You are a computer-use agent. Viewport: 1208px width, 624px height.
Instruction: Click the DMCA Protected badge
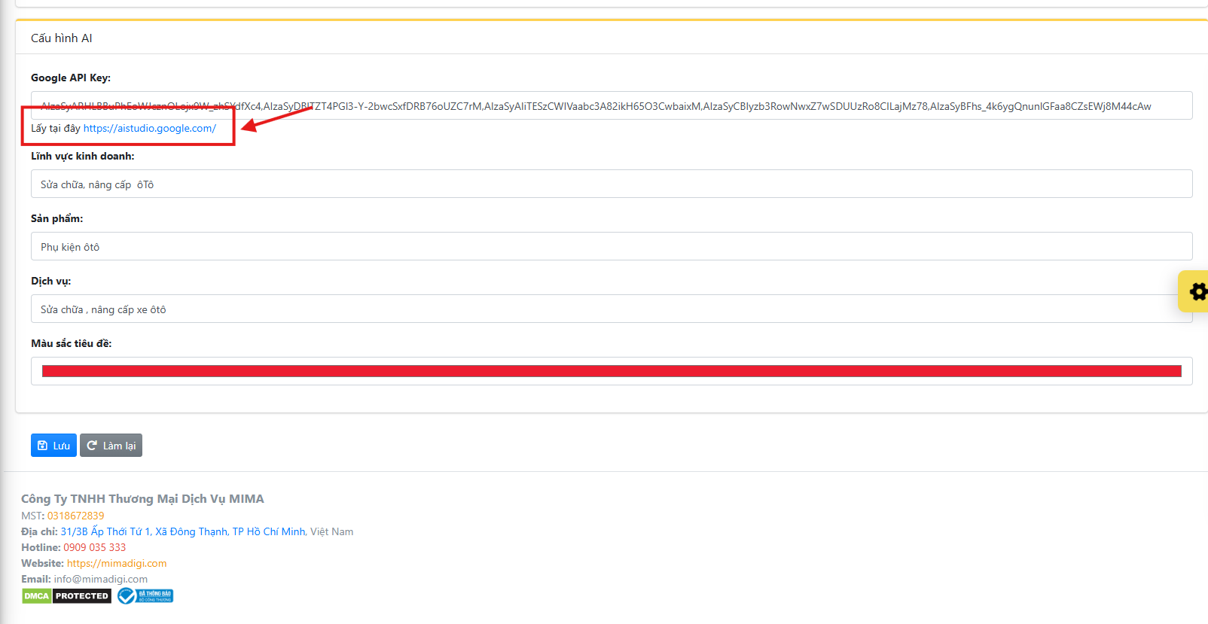[x=66, y=596]
